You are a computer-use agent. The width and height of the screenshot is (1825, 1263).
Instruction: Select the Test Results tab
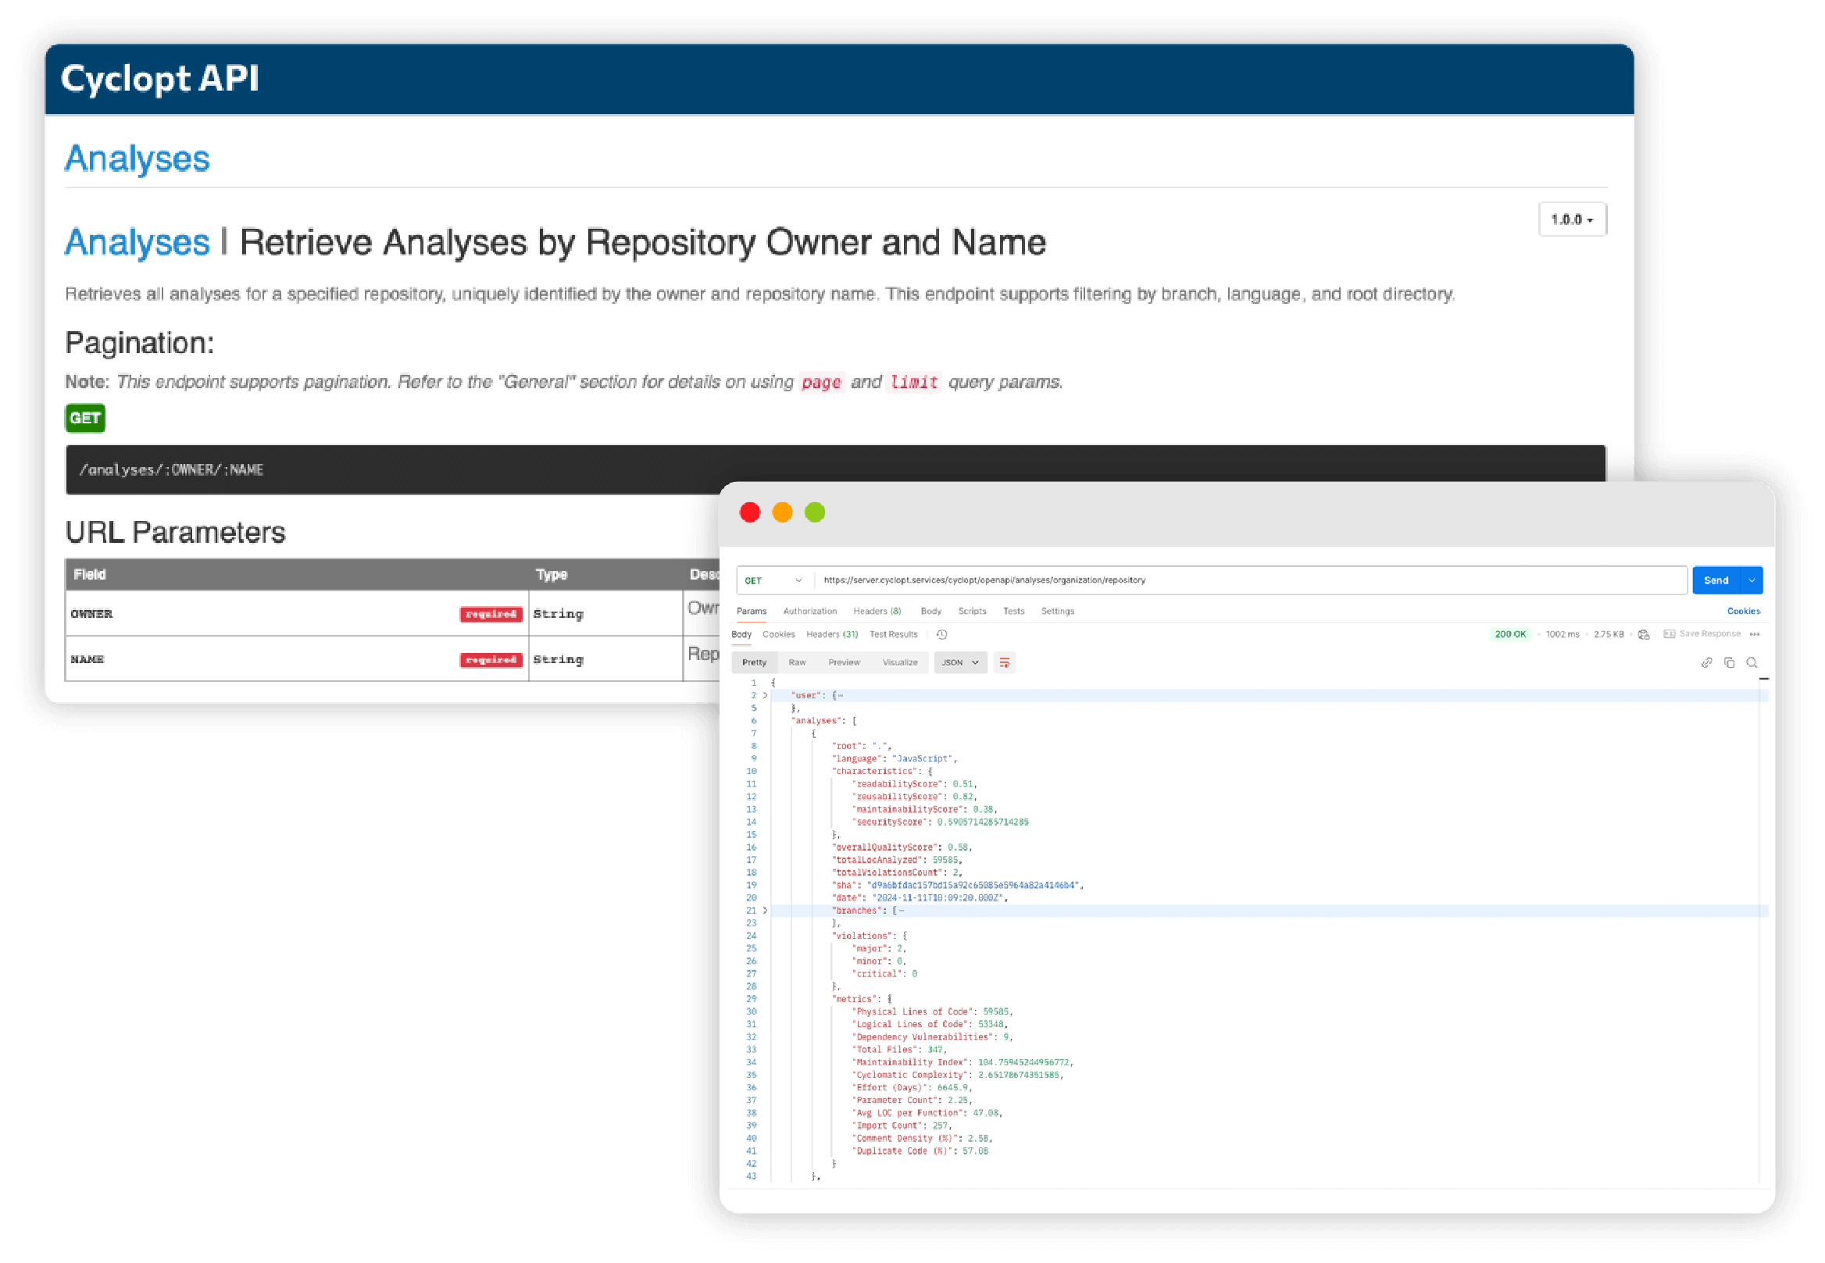click(894, 635)
